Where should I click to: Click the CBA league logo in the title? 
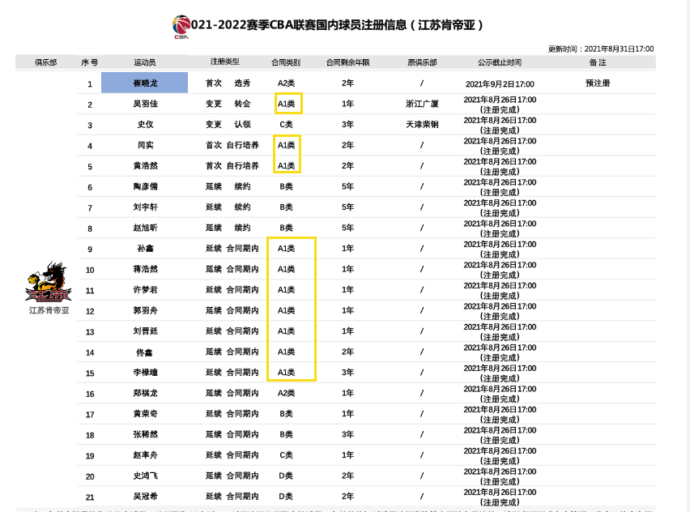pyautogui.click(x=181, y=27)
